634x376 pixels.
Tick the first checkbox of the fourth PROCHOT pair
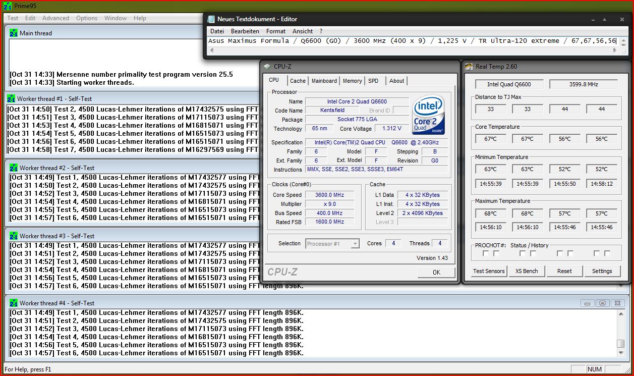pyautogui.click(x=597, y=253)
